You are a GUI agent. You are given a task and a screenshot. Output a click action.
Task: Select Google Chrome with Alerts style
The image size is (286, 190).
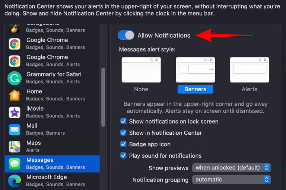pyautogui.click(x=52, y=60)
